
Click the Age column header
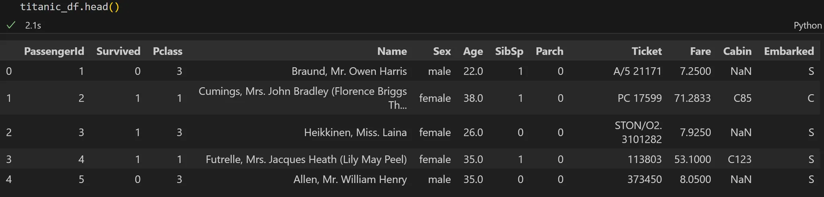pos(473,52)
